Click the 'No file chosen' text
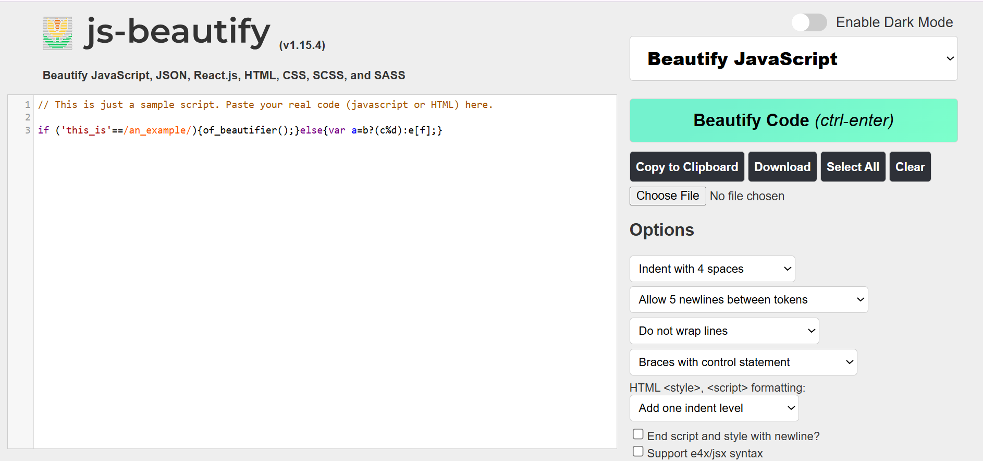983x461 pixels. [x=747, y=196]
